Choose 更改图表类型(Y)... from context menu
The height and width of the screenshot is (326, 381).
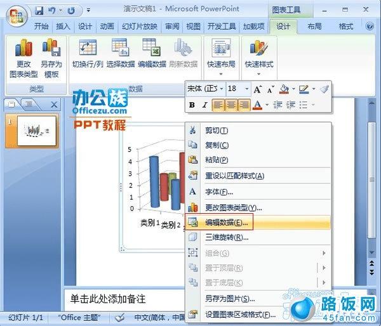pyautogui.click(x=258, y=207)
